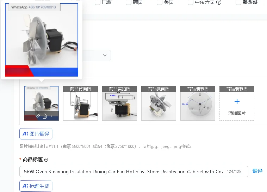
Task: Click the image size requirement hint text
Action: [105, 146]
